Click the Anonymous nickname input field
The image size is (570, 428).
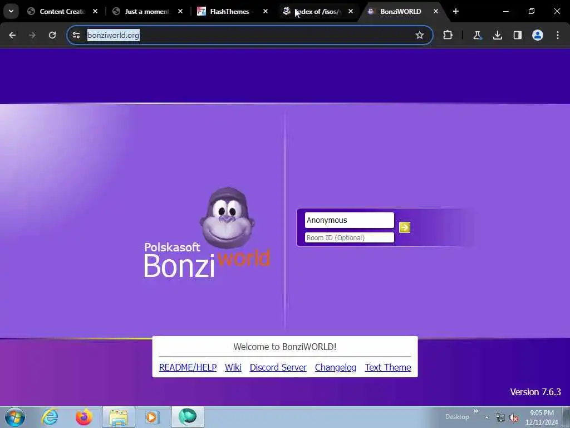(350, 220)
